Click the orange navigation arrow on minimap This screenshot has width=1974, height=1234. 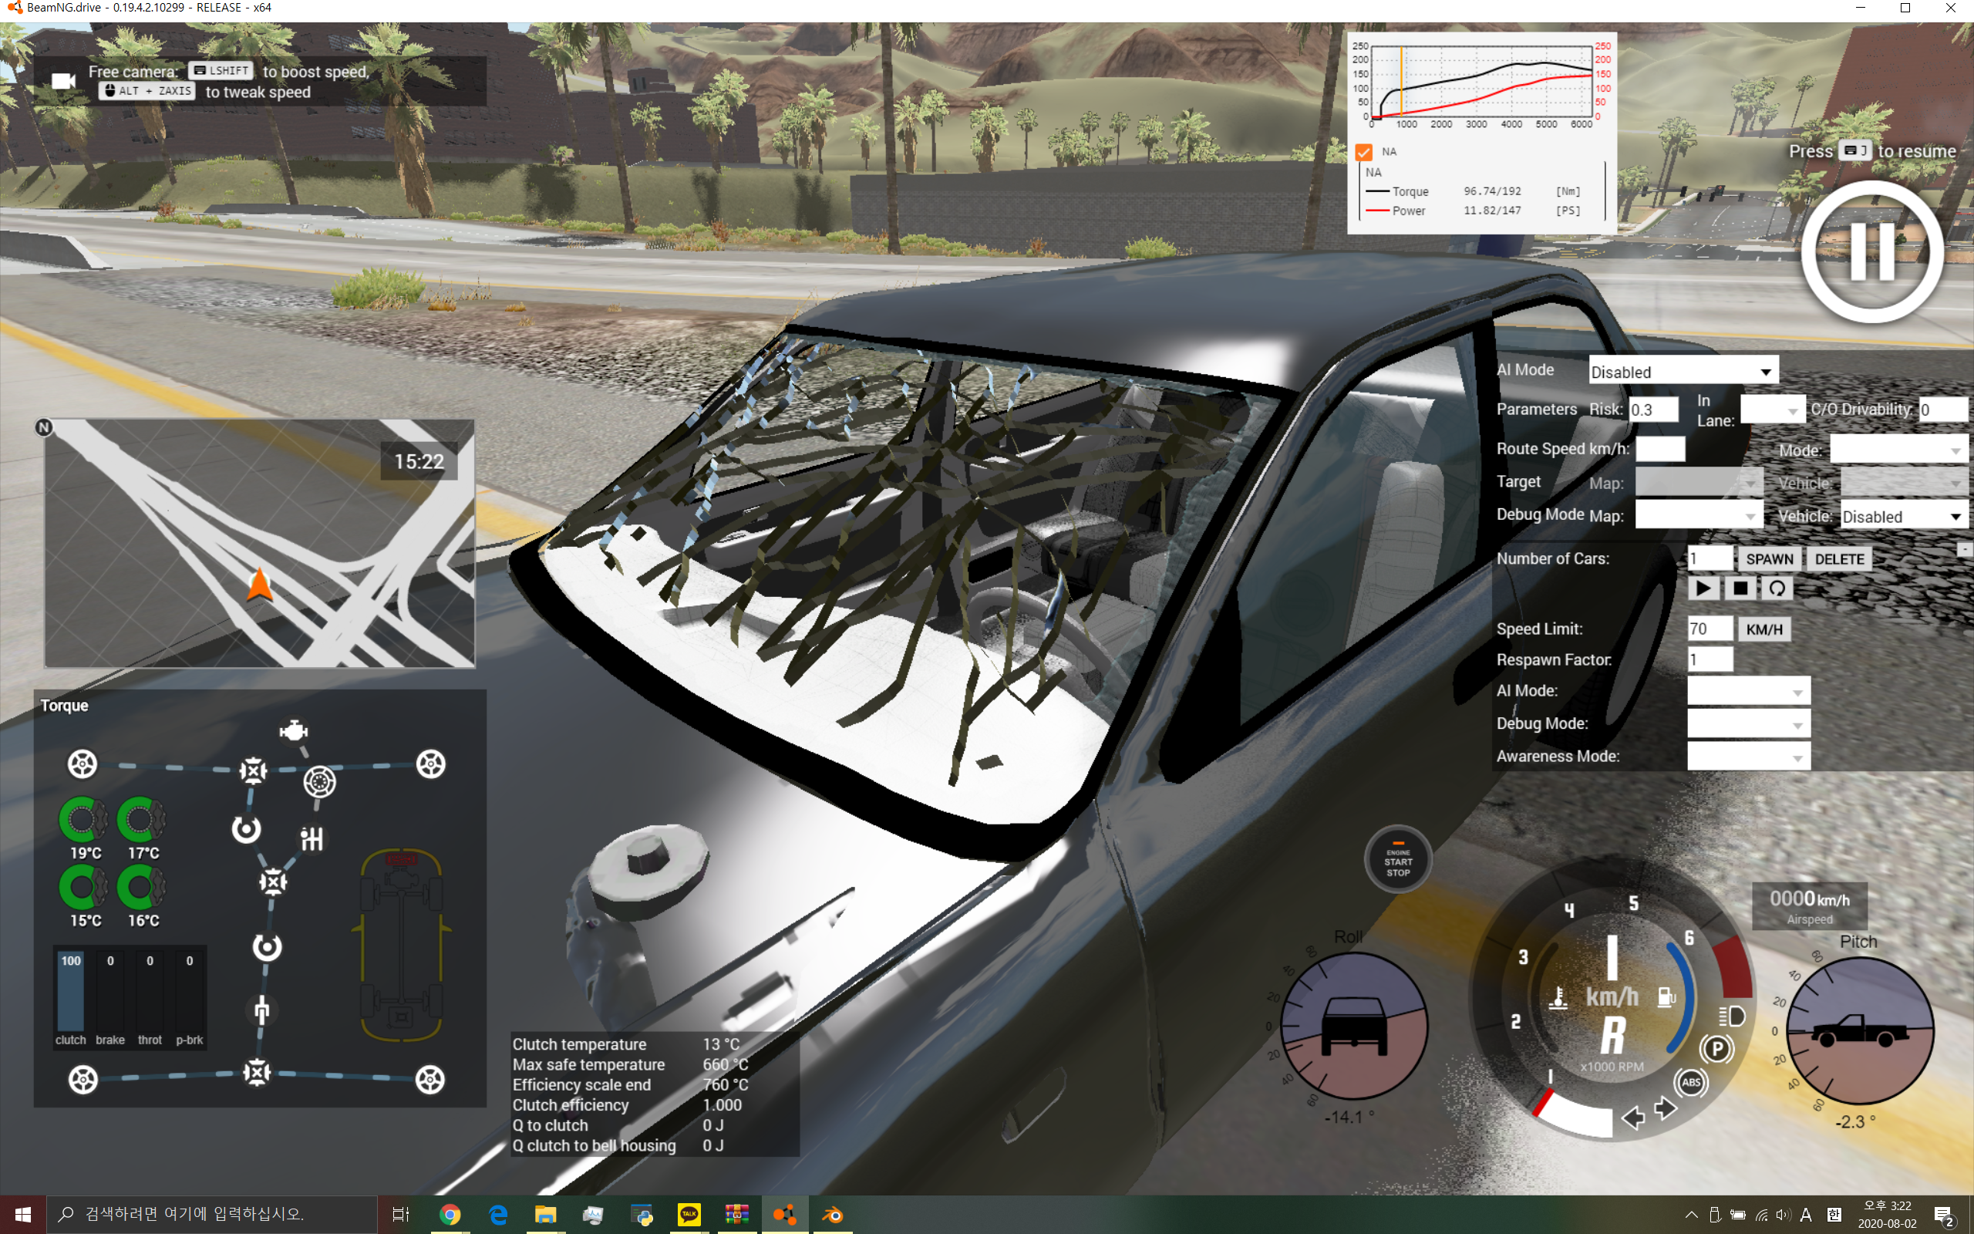click(x=259, y=585)
